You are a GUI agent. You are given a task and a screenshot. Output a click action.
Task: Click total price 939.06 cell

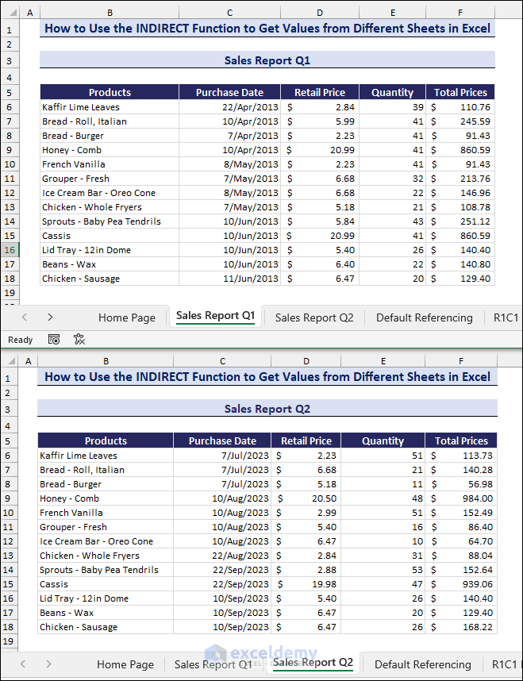(x=461, y=584)
